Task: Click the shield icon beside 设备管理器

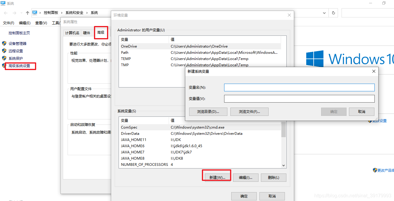Action: tap(4, 43)
